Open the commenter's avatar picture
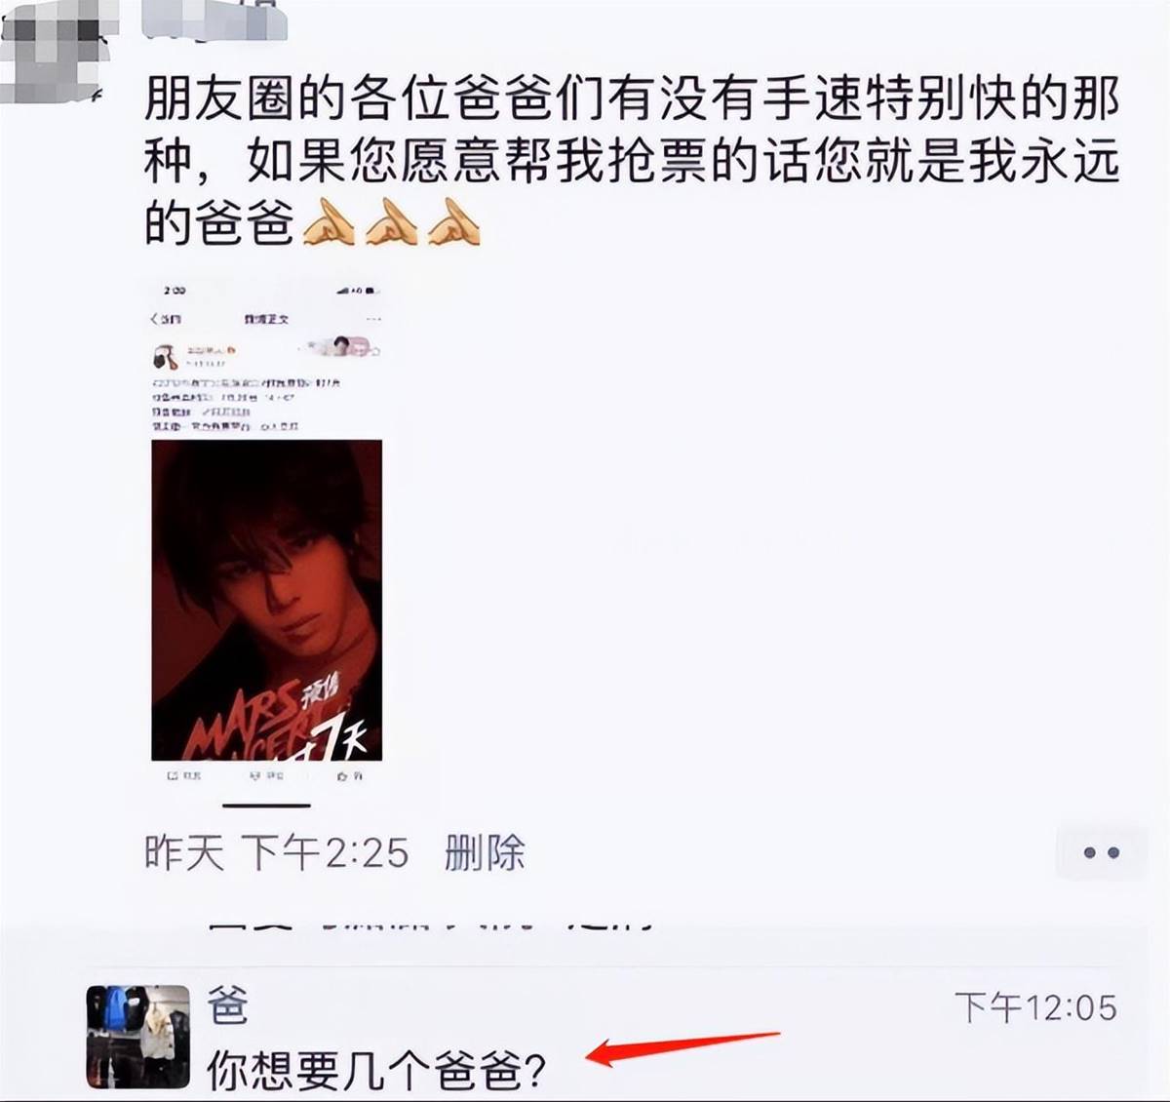 coord(137,1037)
